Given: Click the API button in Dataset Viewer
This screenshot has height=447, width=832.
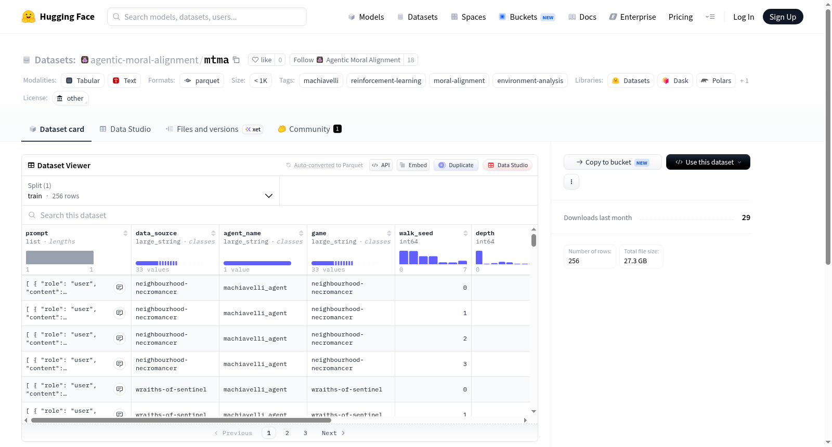Looking at the screenshot, I should point(381,165).
